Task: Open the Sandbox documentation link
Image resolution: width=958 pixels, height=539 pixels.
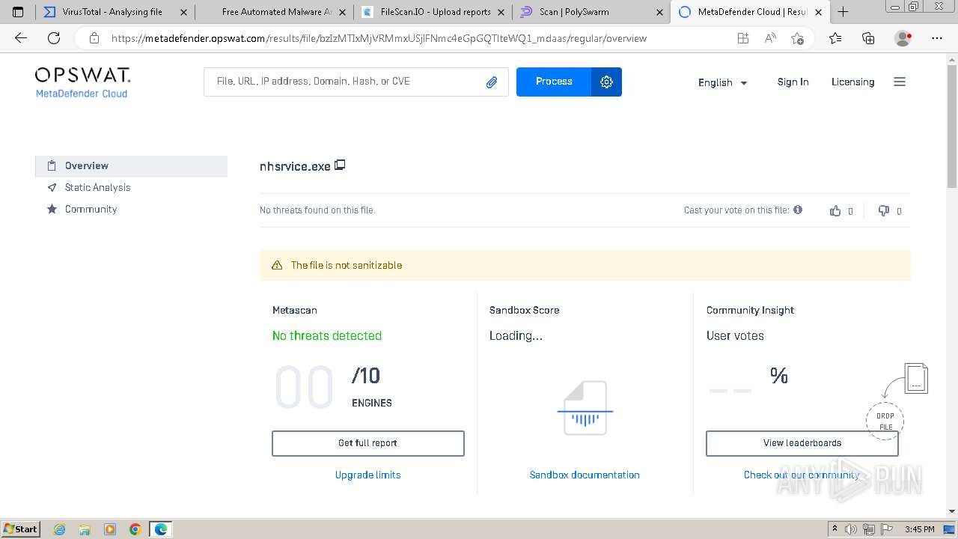Action: click(x=585, y=475)
